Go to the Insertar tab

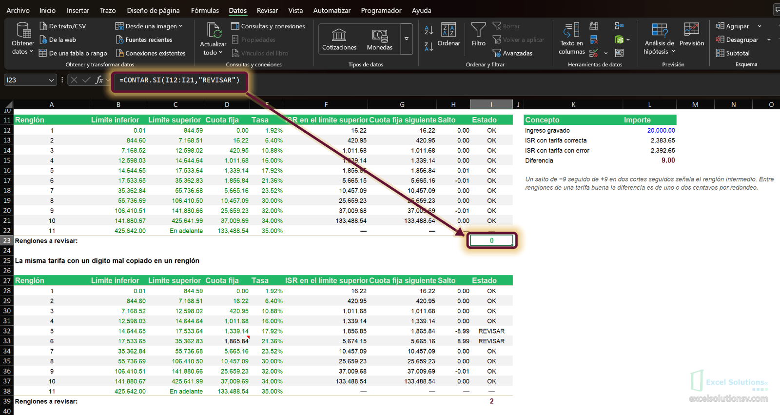78,10
